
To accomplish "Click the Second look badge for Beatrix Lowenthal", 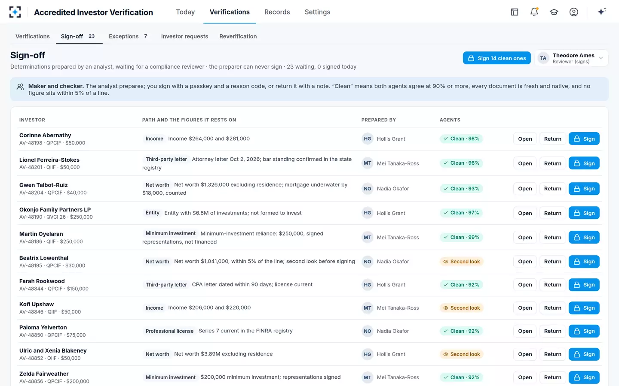I will pos(462,262).
